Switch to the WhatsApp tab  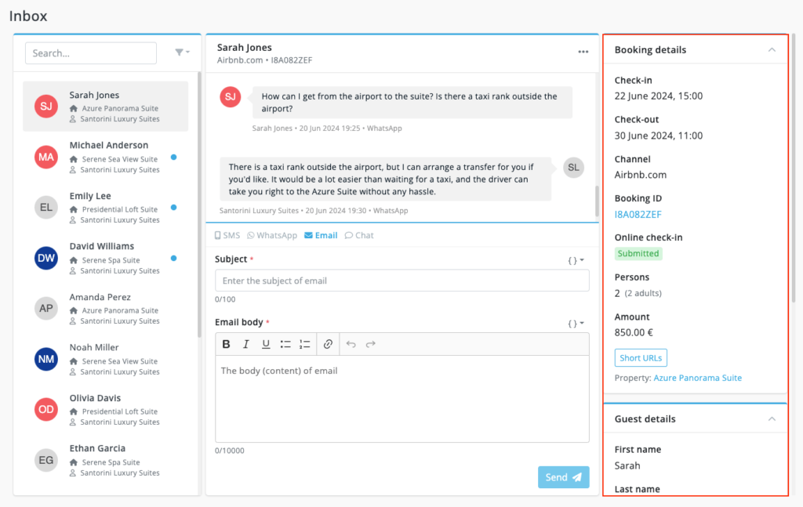(272, 235)
